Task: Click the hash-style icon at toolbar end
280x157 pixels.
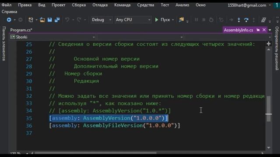Action: point(263,20)
